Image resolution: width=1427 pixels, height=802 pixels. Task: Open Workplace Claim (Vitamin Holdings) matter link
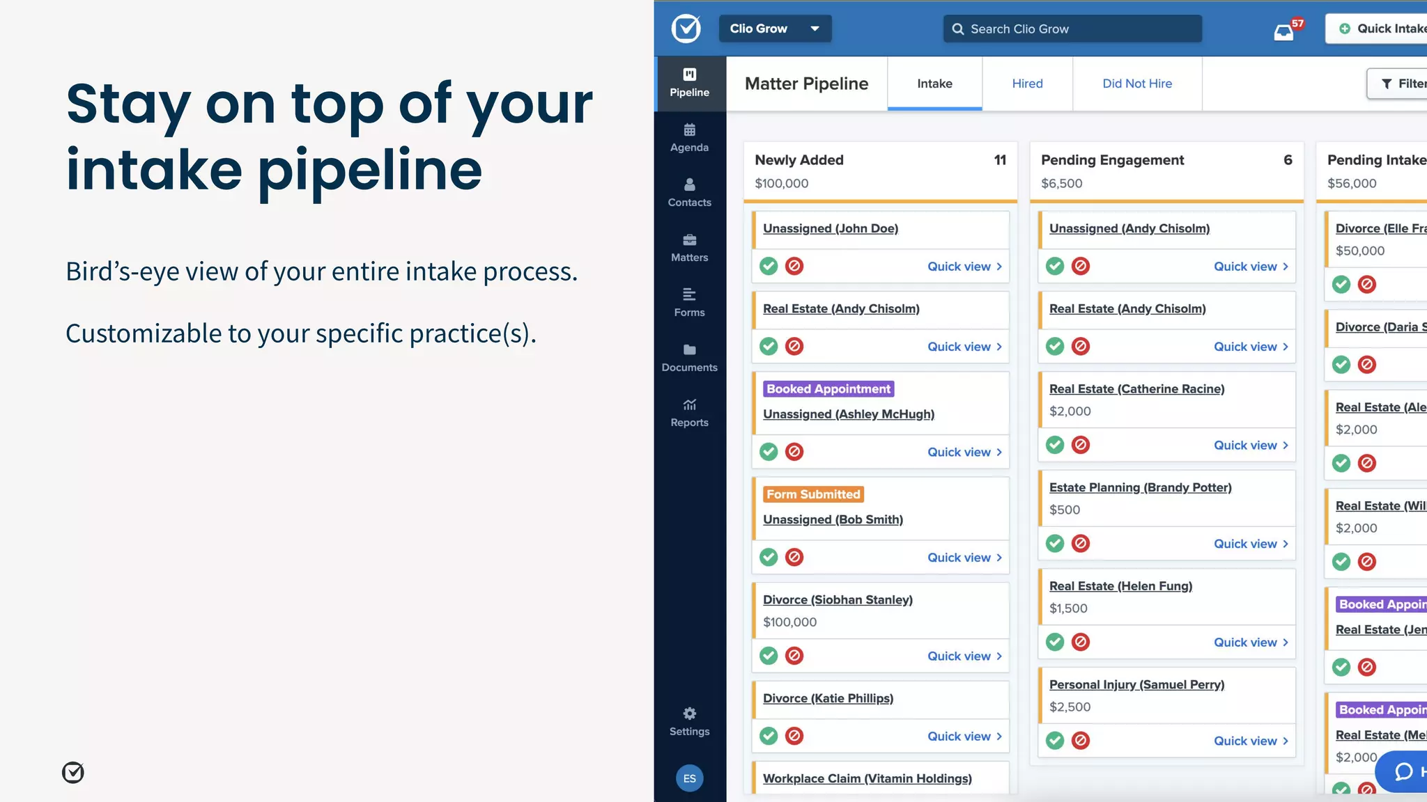click(x=867, y=778)
